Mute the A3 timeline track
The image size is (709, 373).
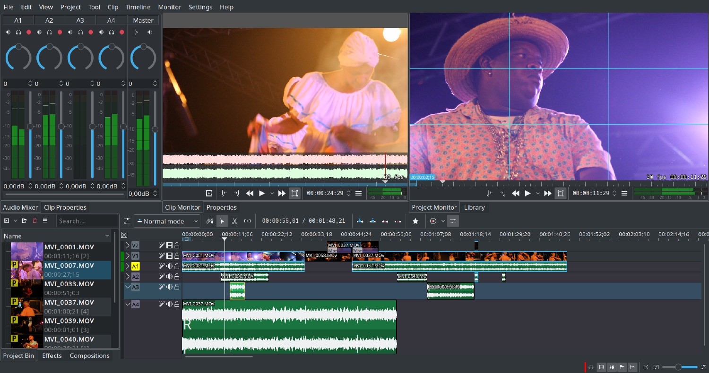pyautogui.click(x=169, y=287)
